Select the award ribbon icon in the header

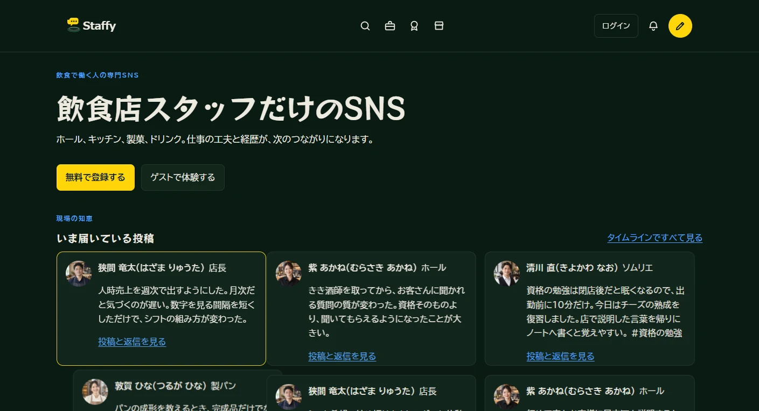(414, 26)
